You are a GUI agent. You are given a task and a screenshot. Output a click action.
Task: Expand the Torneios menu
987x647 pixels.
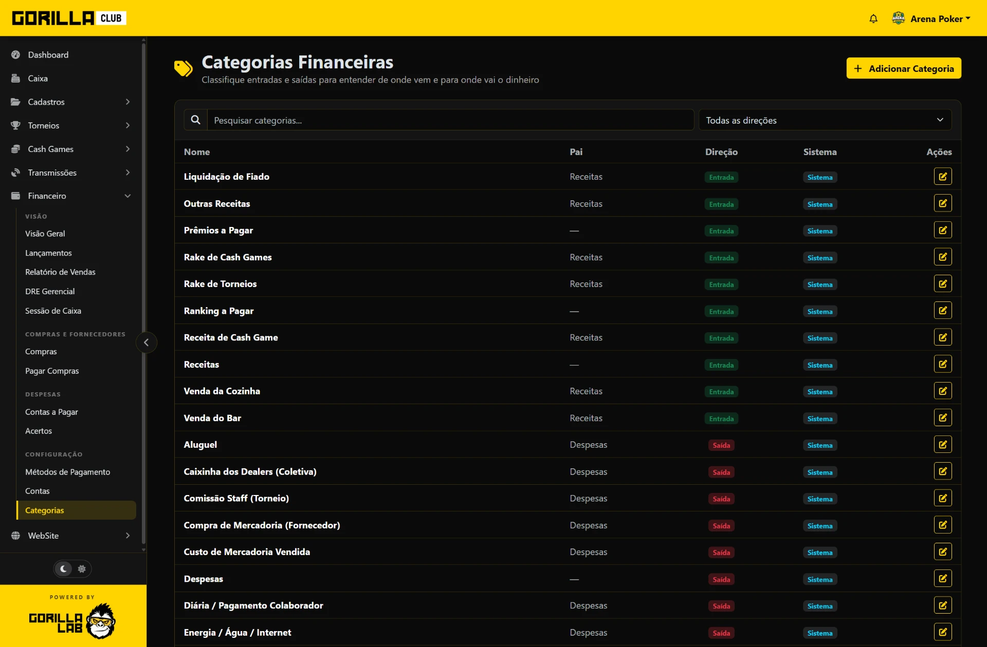[71, 125]
